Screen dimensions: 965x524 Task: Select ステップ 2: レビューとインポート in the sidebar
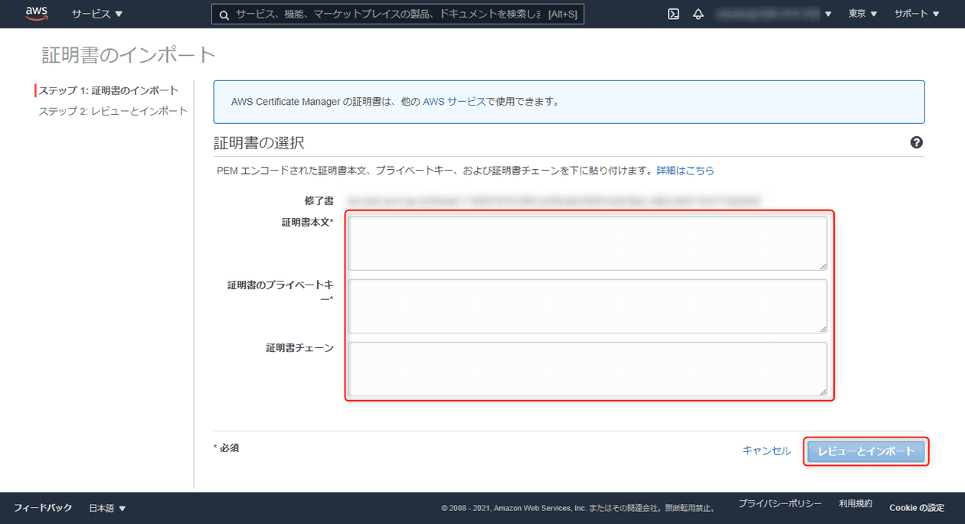coord(113,110)
